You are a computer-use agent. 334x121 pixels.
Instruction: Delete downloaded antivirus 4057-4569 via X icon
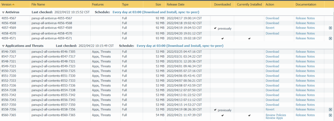point(330,28)
